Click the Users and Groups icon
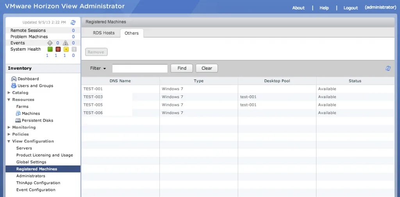The width and height of the screenshot is (400, 197). (14, 86)
